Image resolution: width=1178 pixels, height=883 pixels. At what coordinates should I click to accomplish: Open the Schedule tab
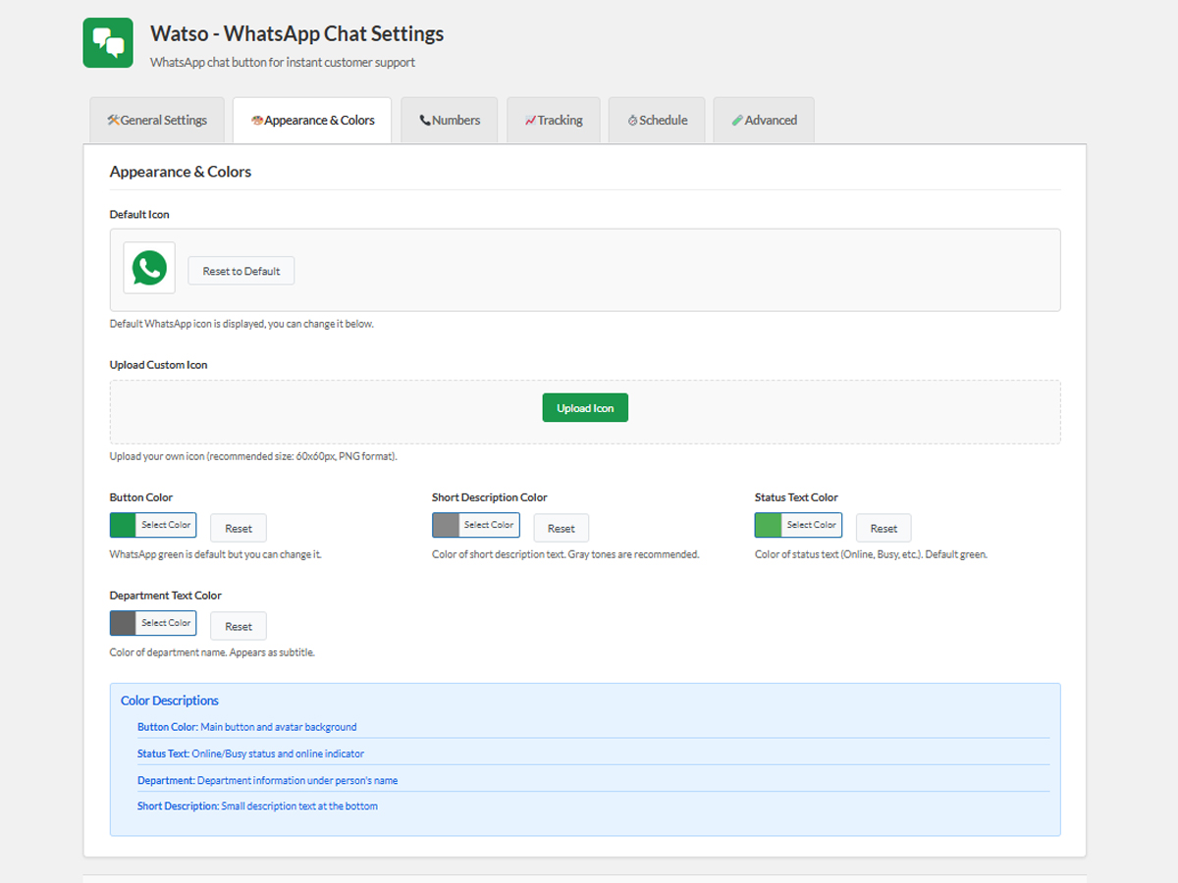click(657, 121)
